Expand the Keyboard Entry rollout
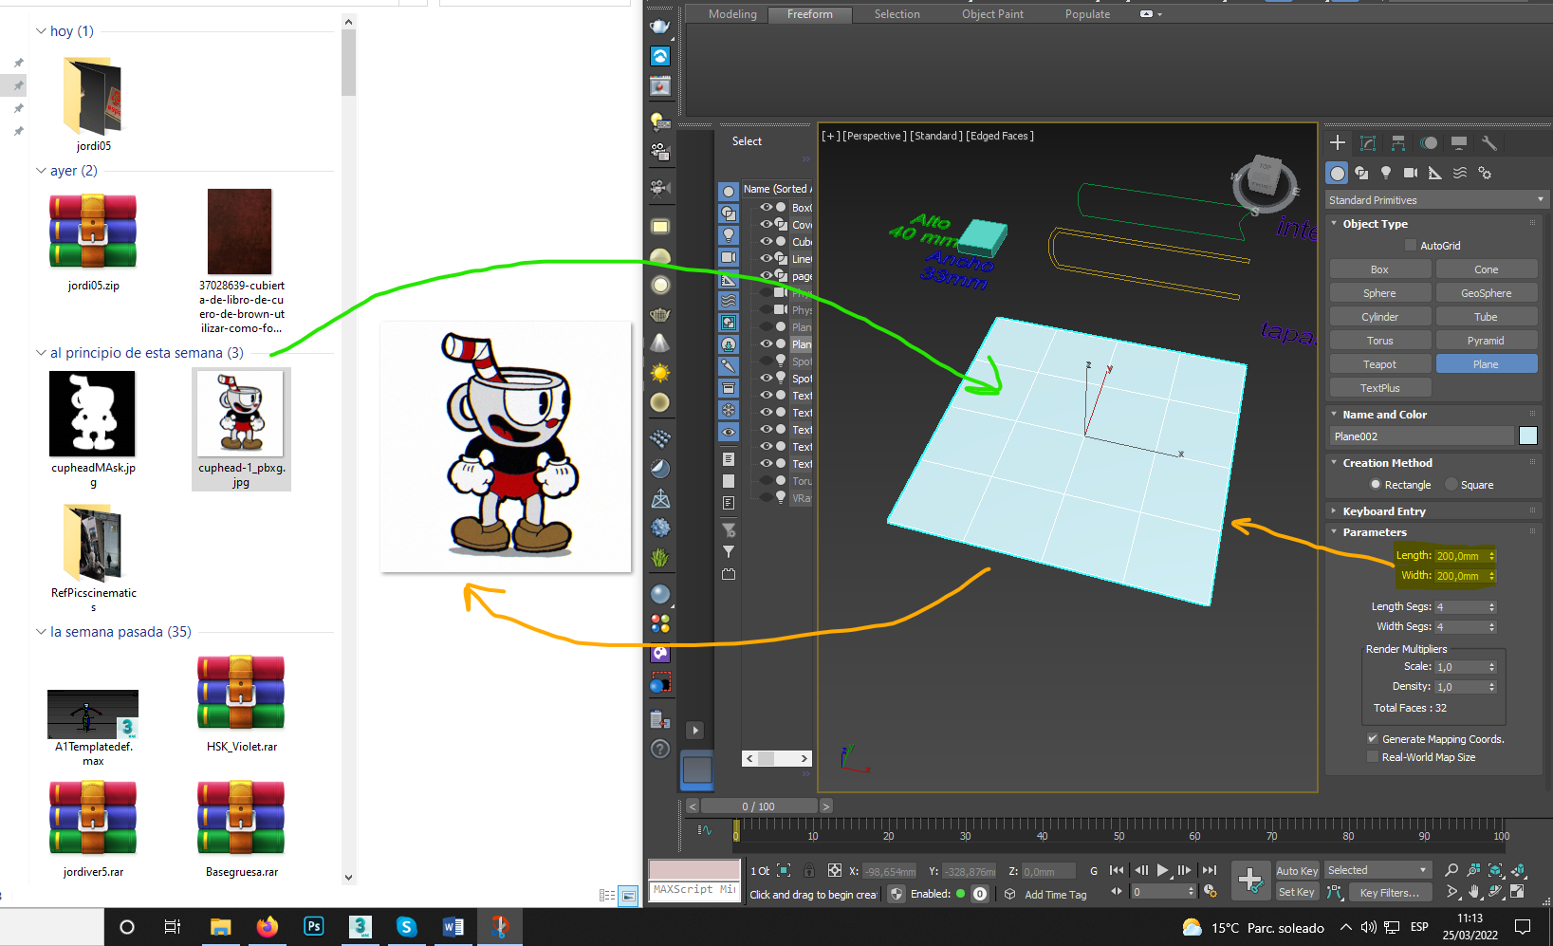 click(x=1383, y=511)
